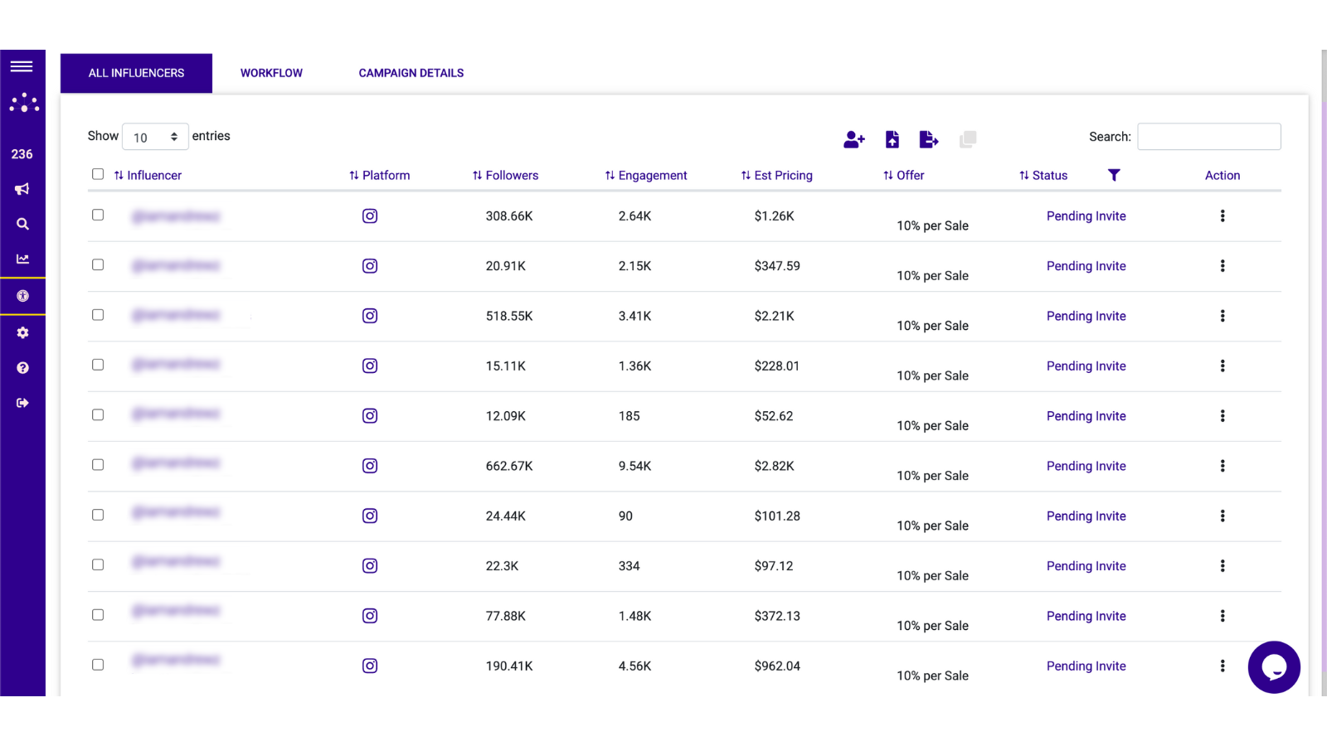Click Instagram icon in 518.55K followers row

tap(370, 316)
